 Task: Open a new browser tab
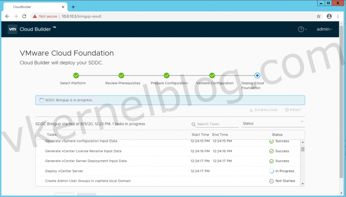(x=73, y=7)
